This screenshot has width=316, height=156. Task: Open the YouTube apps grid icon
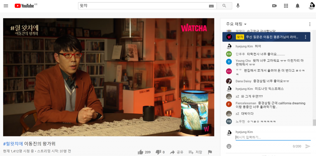[286, 6]
